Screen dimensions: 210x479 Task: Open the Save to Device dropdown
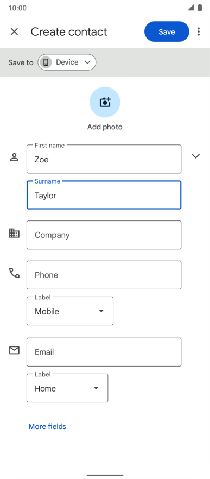pyautogui.click(x=67, y=62)
